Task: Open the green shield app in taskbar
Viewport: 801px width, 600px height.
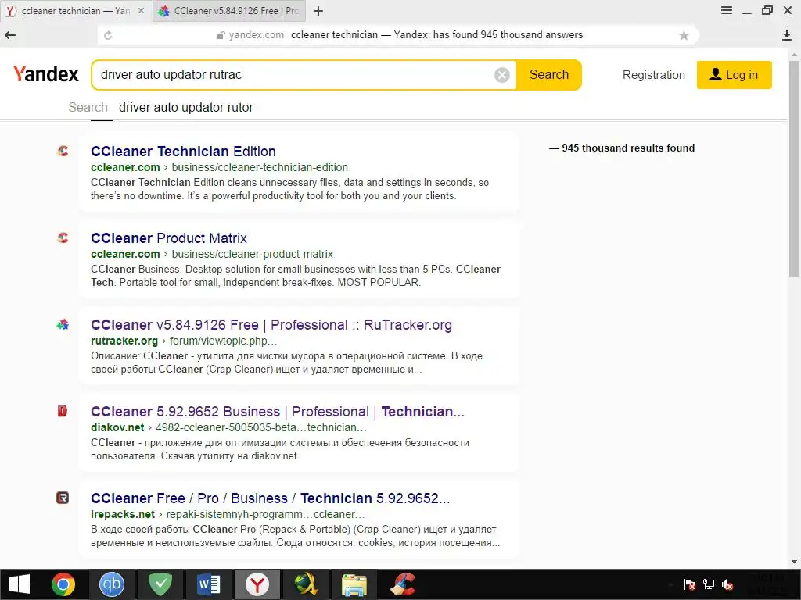Action: pos(160,584)
